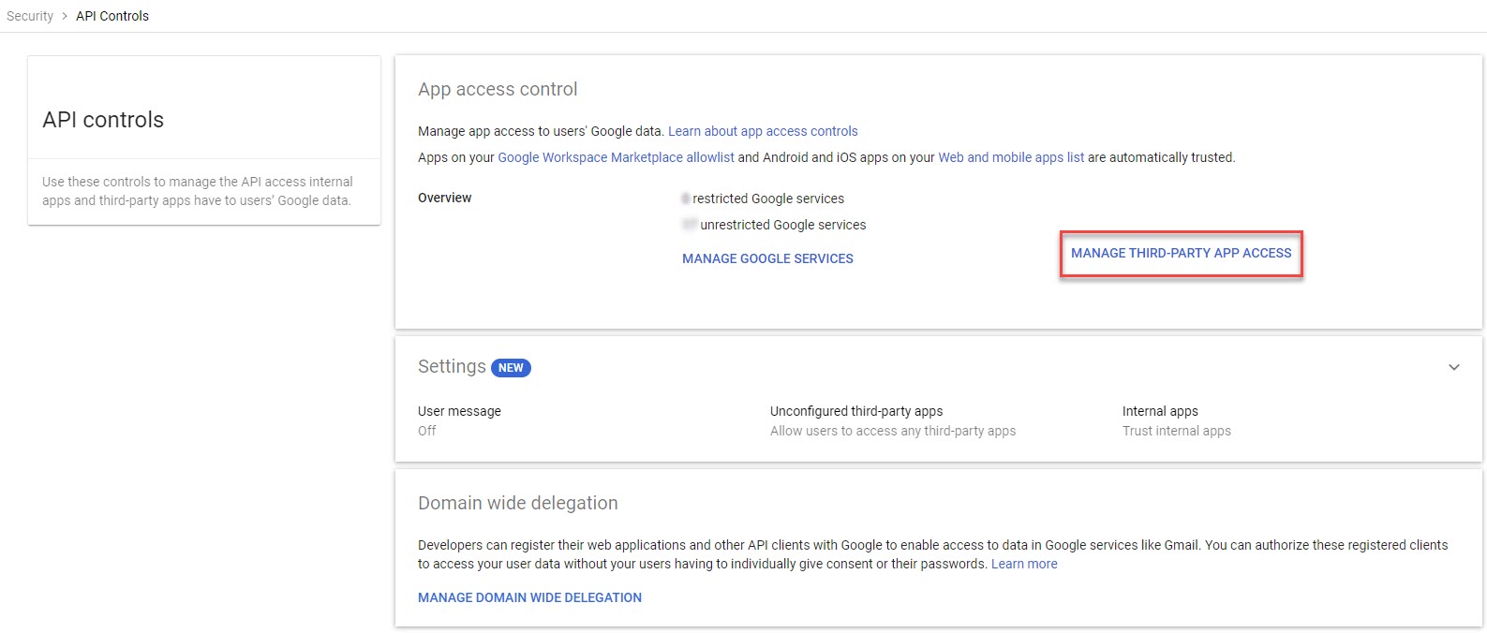The image size is (1487, 633).
Task: Click the Settings section heading
Action: 452,366
